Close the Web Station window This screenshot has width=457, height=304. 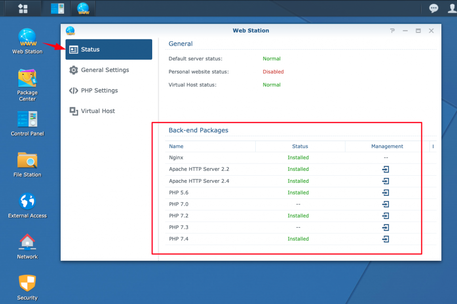432,31
